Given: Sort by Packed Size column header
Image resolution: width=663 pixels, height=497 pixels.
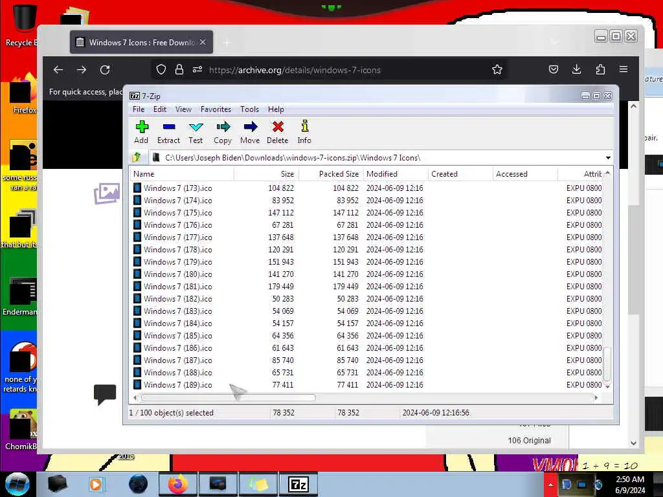Looking at the screenshot, I should [331, 174].
